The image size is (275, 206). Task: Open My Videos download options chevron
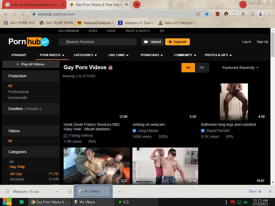point(120,192)
